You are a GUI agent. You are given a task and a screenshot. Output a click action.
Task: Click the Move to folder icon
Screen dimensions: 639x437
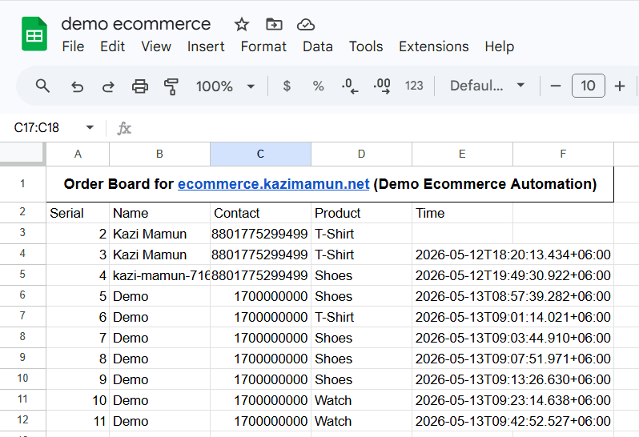(274, 25)
